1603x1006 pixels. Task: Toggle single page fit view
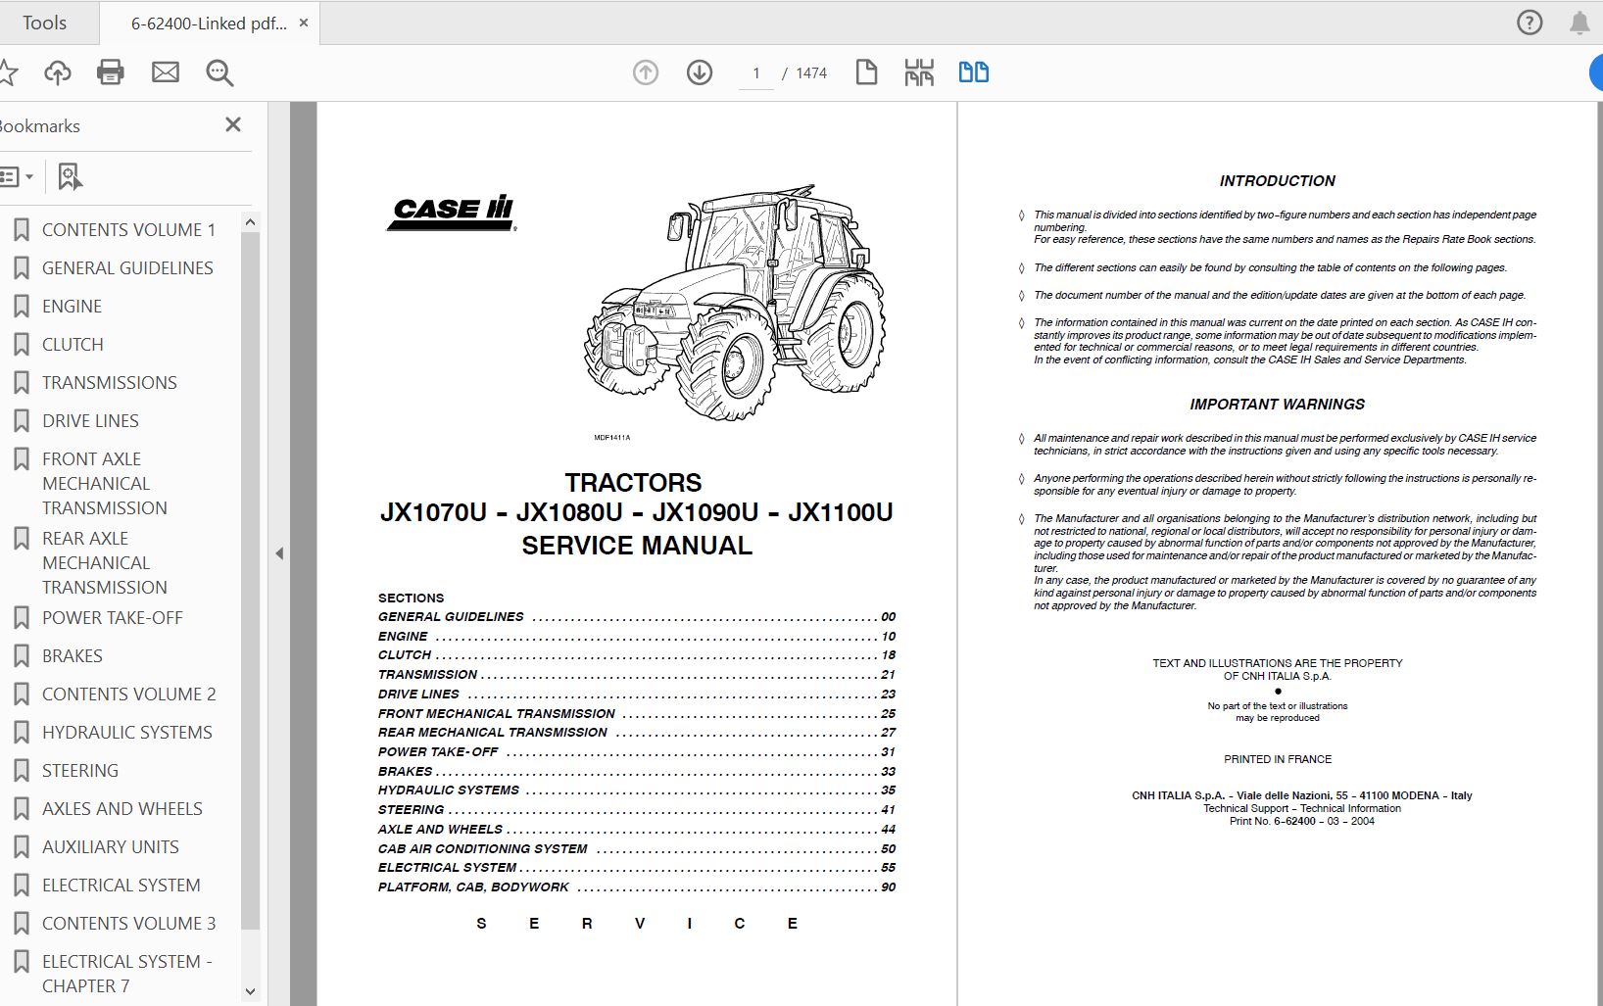[866, 72]
